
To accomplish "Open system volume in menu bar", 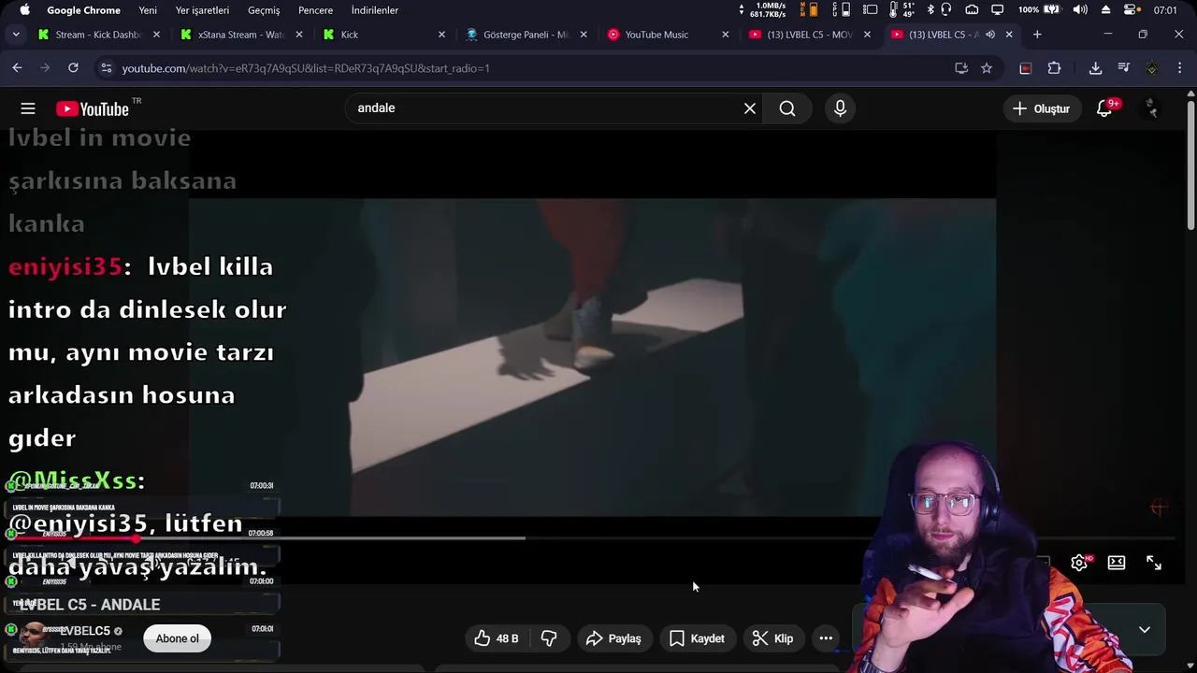I will tap(1080, 10).
